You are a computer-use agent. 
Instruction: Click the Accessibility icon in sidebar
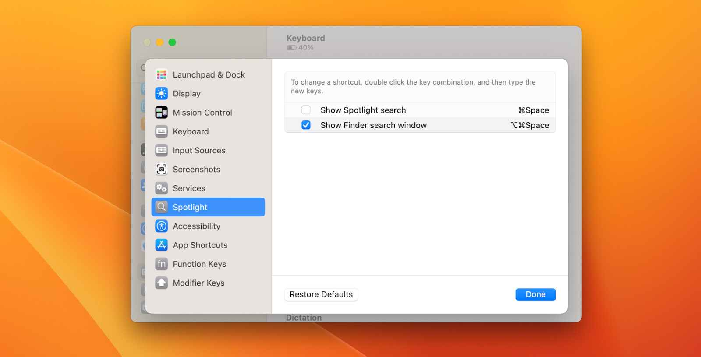point(161,226)
